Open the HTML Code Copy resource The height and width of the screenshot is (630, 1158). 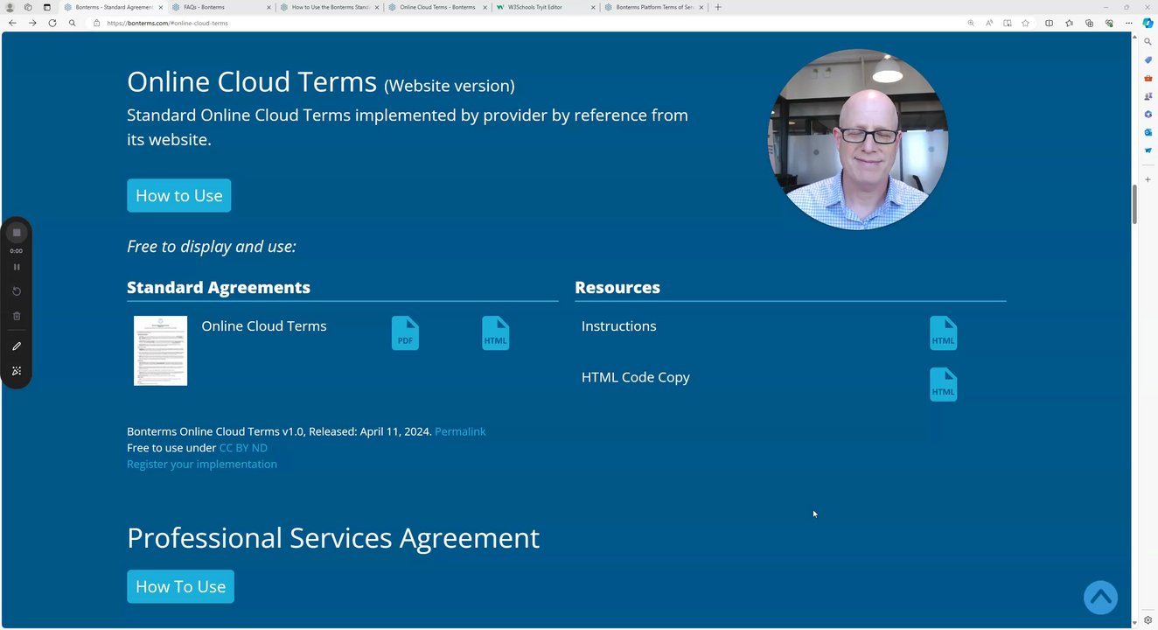click(x=943, y=384)
